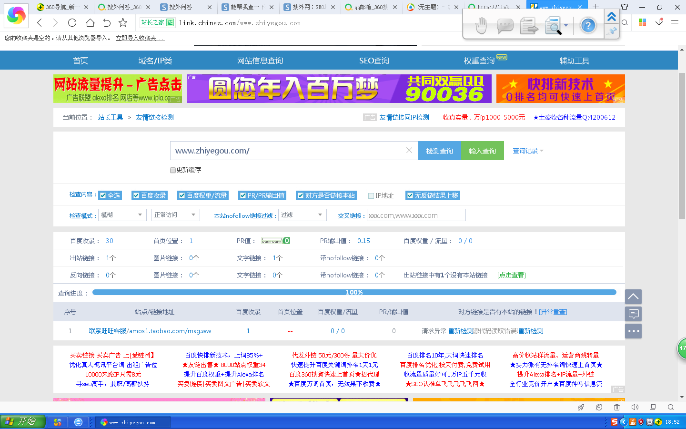Click the 异常重查 link
This screenshot has width=686, height=429.
tap(553, 312)
